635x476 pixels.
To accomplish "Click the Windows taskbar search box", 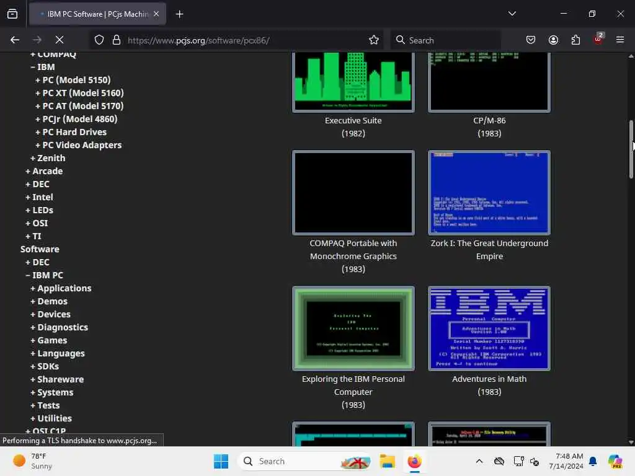I will click(304, 461).
